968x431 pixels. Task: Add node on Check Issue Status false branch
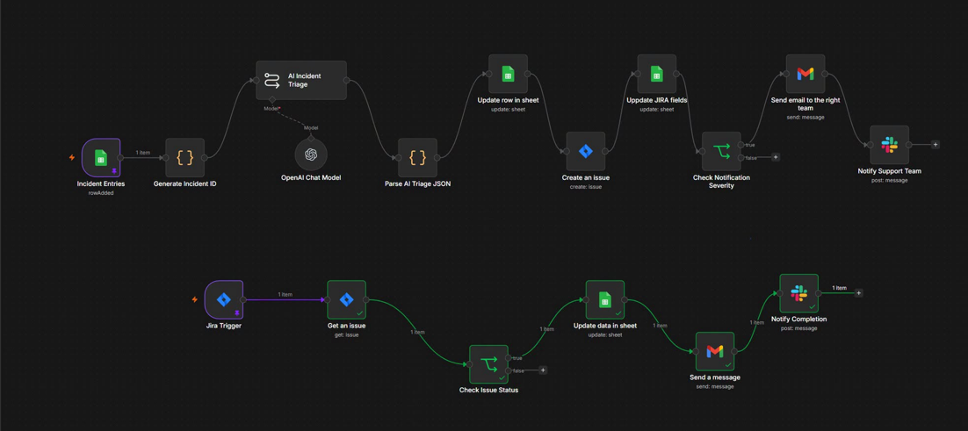point(543,370)
